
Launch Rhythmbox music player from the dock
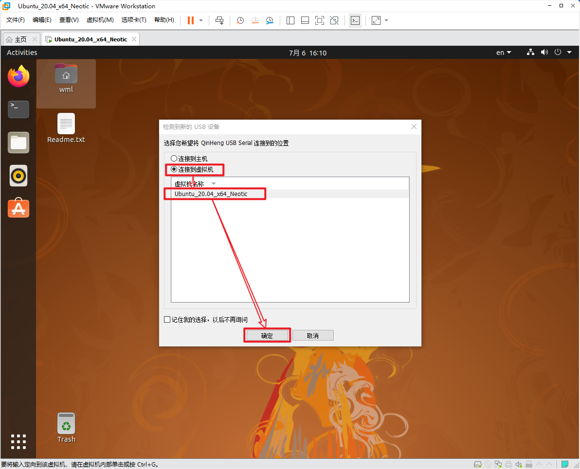pyautogui.click(x=18, y=176)
